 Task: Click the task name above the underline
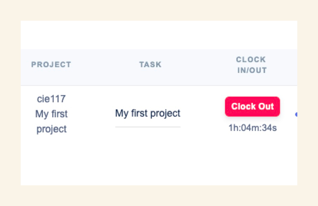[x=148, y=114]
